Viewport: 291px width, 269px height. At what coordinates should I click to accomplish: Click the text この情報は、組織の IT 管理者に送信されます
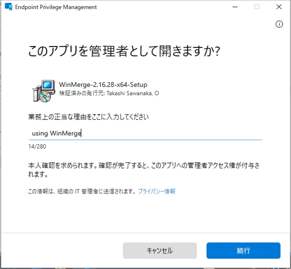click(82, 191)
